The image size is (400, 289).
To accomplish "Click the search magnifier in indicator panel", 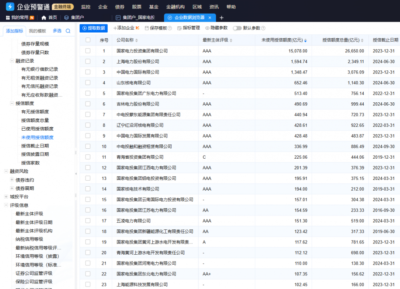I will [x=68, y=31].
